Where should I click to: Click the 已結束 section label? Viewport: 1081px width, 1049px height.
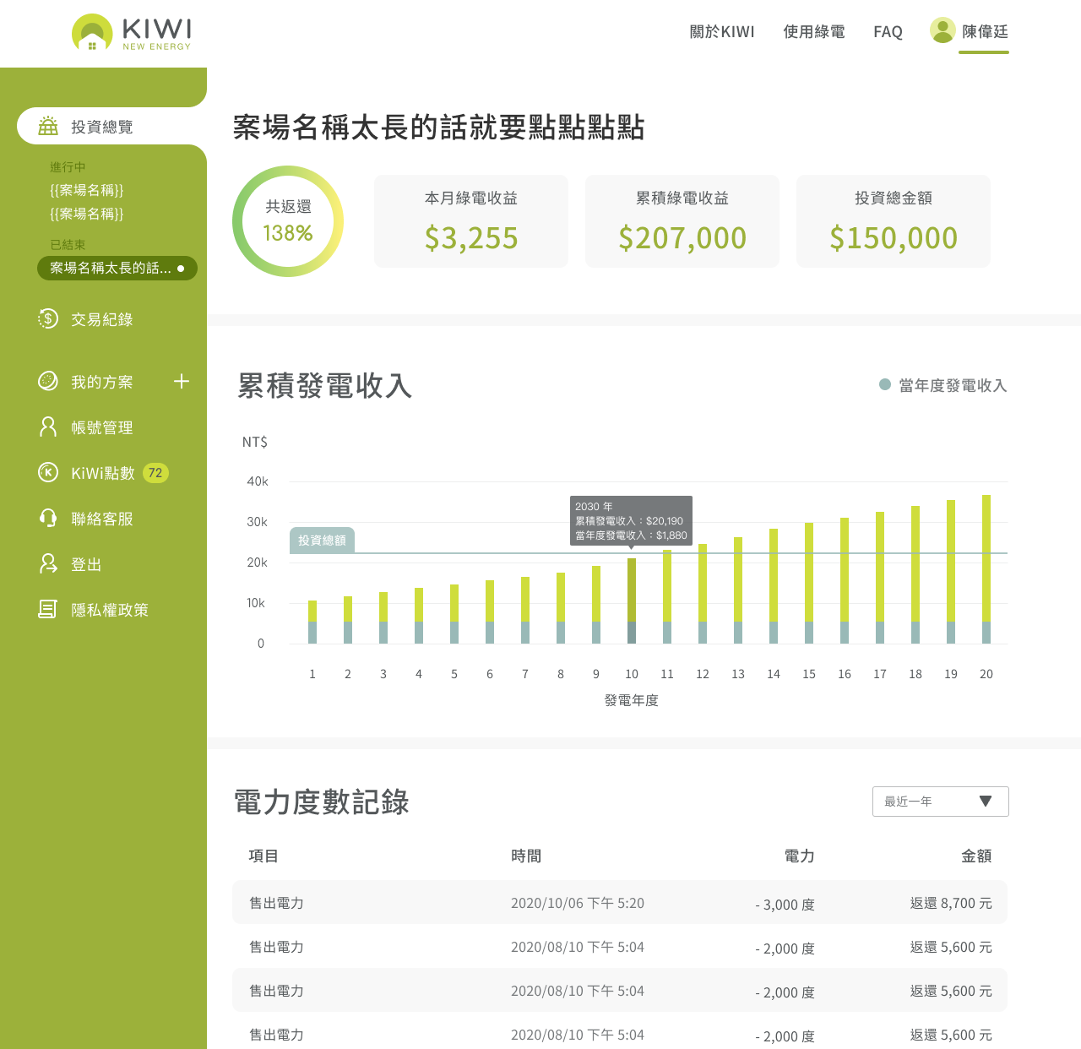[68, 245]
